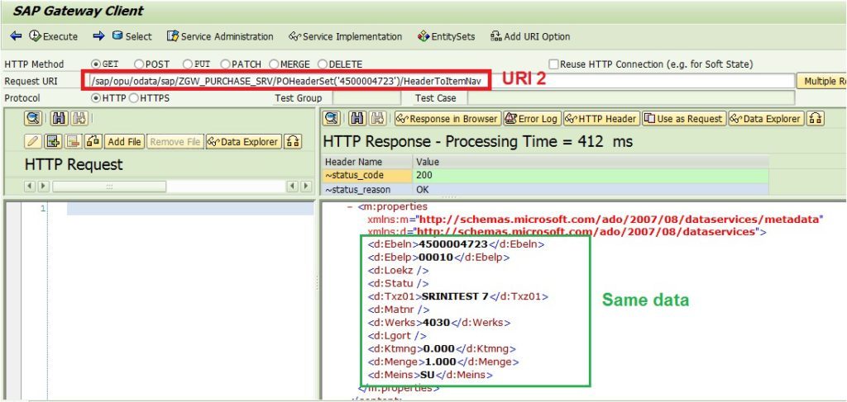Click the Remove File button
Viewport: 847px width, 402px height.
click(x=175, y=142)
